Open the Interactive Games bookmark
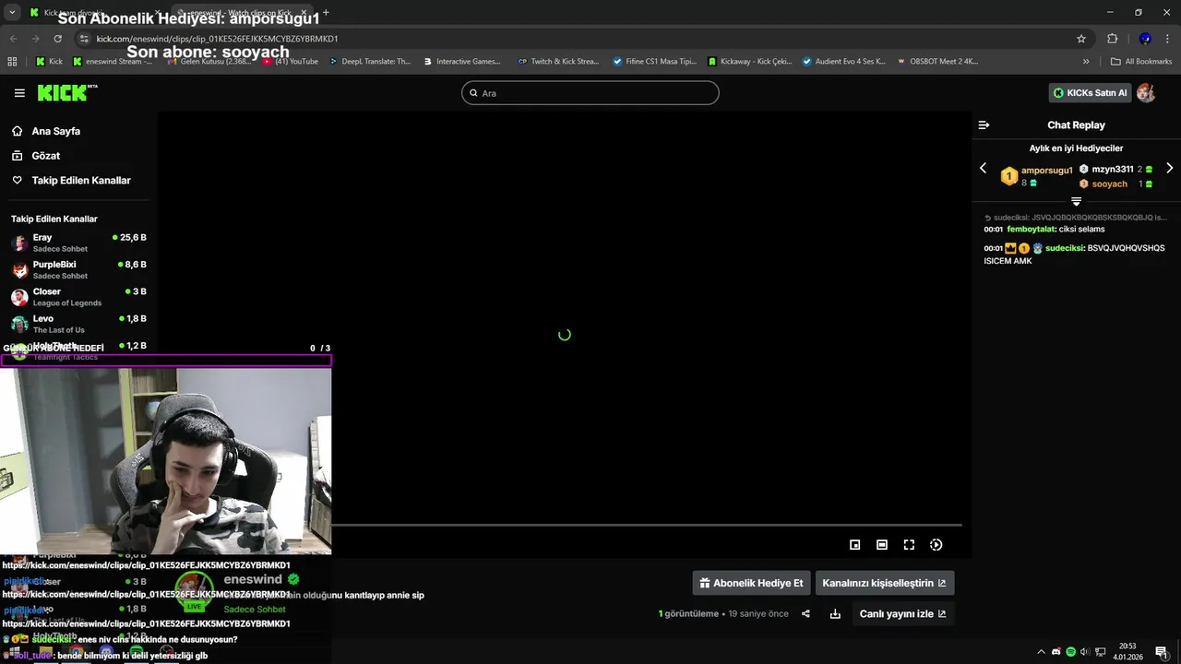Image resolution: width=1181 pixels, height=664 pixels. tap(461, 62)
